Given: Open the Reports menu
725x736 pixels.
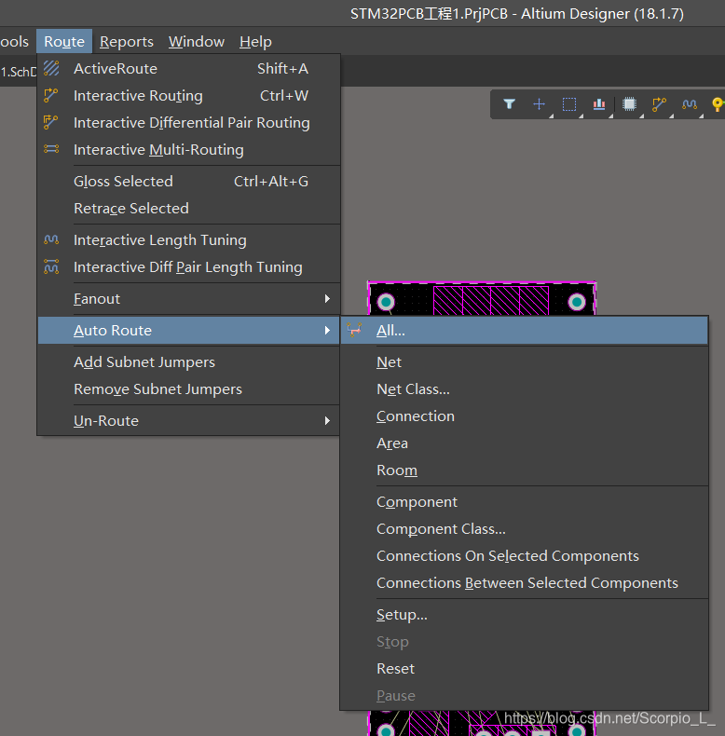Looking at the screenshot, I should (127, 42).
